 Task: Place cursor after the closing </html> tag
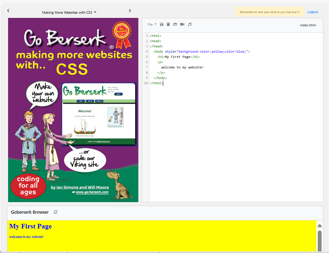pos(163,83)
